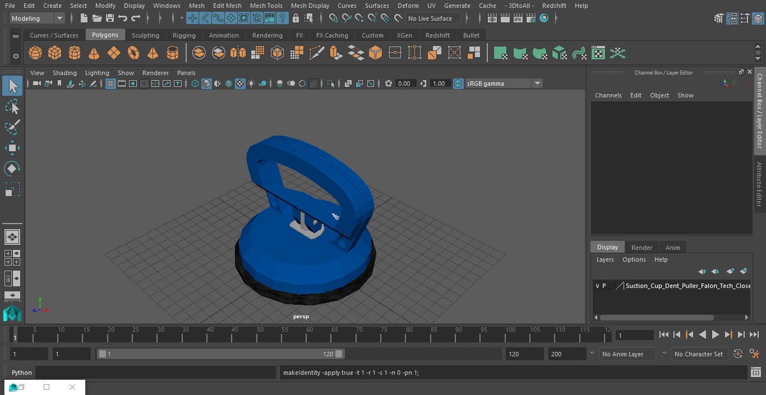Viewport: 766px width, 395px height.
Task: Create a polygon pyramid shelf icon
Action: point(153,53)
